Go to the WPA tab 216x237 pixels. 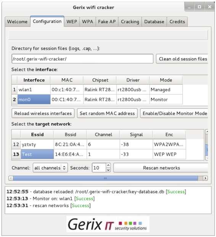click(x=87, y=22)
